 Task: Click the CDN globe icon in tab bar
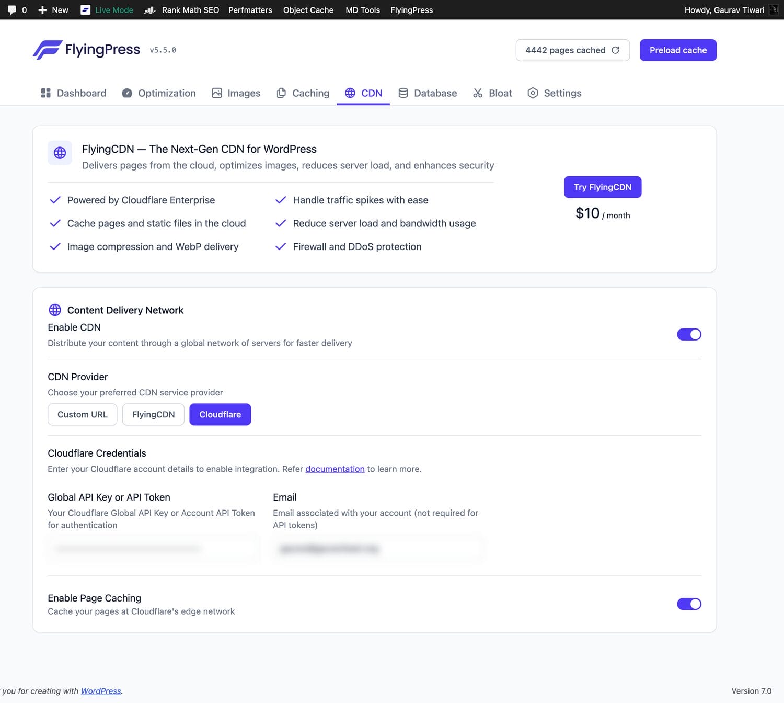tap(350, 93)
